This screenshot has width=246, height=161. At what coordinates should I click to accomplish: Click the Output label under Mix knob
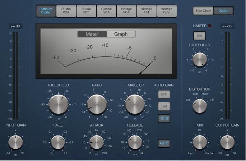pyautogui.click(x=209, y=153)
